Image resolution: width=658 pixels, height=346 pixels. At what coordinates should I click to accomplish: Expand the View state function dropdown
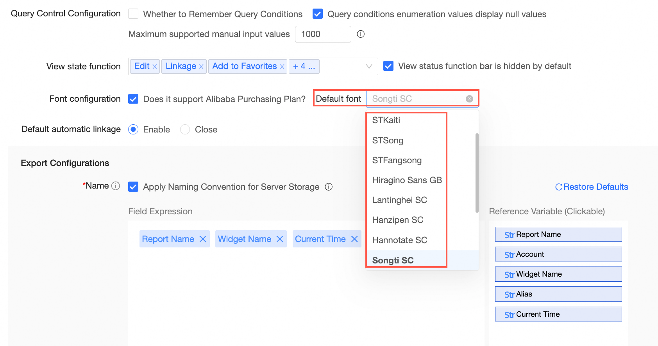[x=368, y=67]
